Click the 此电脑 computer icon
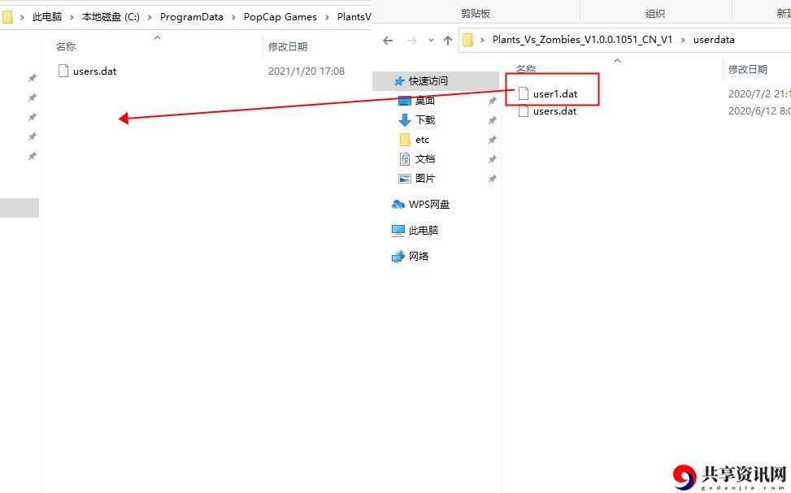 (x=398, y=231)
